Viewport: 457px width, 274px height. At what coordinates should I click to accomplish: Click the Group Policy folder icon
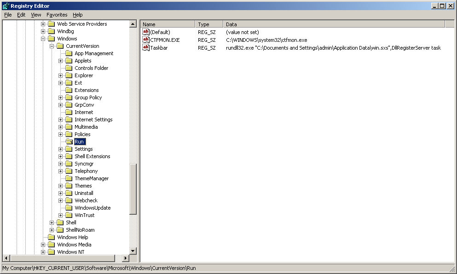tap(69, 97)
